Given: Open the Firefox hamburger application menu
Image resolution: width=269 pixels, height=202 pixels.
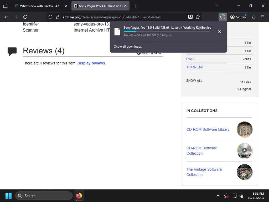Looking at the screenshot, I should click(x=263, y=17).
